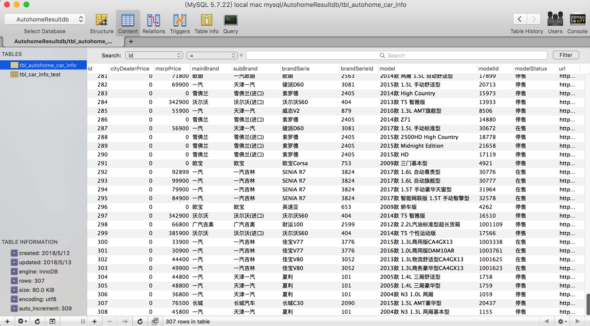Select row with id 284
The height and width of the screenshot is (326, 590).
(x=336, y=102)
